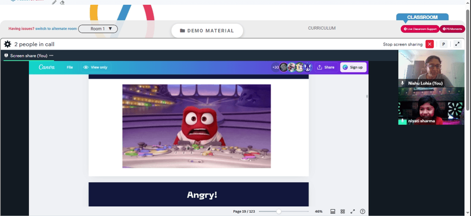This screenshot has height=216, width=471.
Task: Click 2 people in call label
Action: tap(34, 44)
